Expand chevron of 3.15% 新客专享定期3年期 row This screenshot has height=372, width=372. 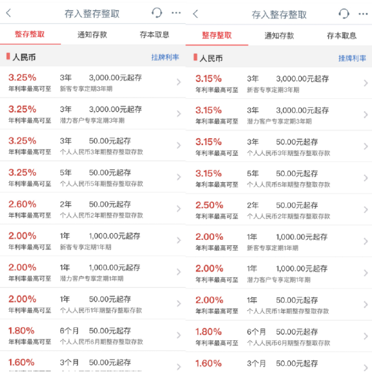coord(366,83)
